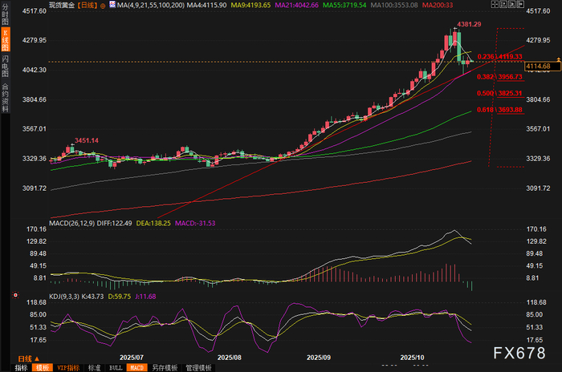Toggle the BULL indicator button
The image size is (562, 372).
[x=116, y=367]
